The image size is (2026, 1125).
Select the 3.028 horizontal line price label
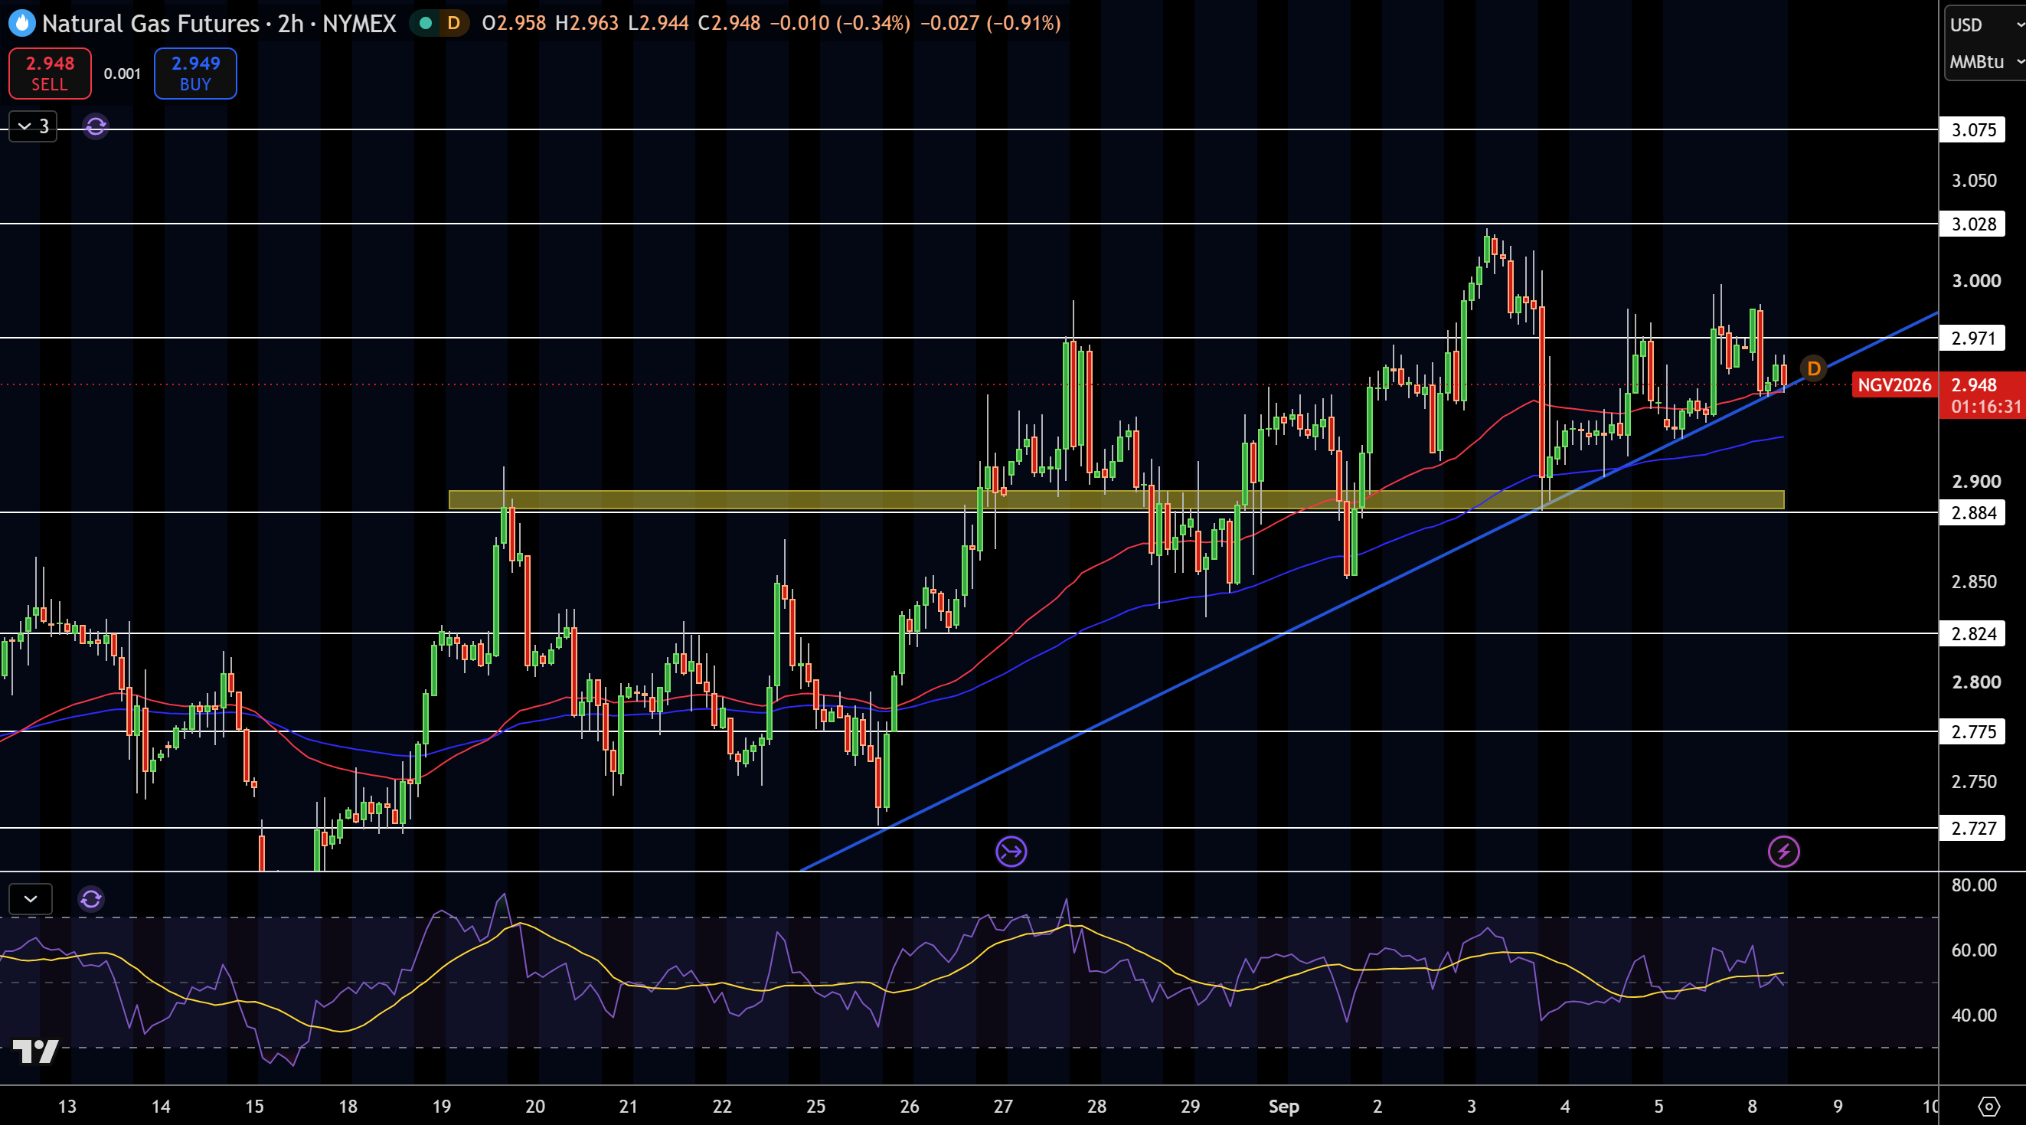point(1972,224)
